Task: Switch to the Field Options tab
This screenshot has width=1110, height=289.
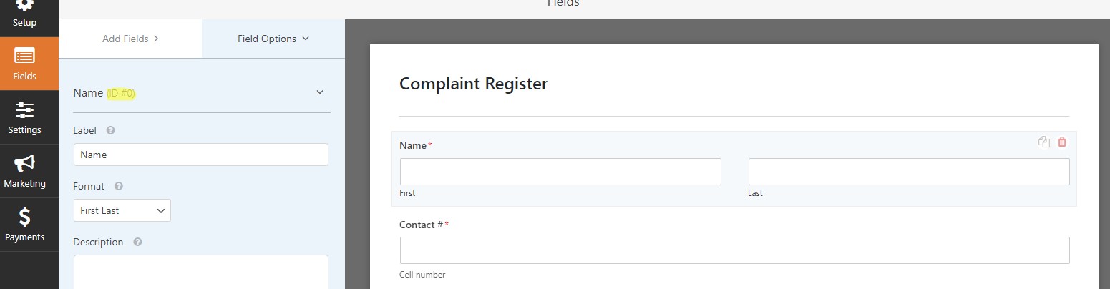Action: 273,39
